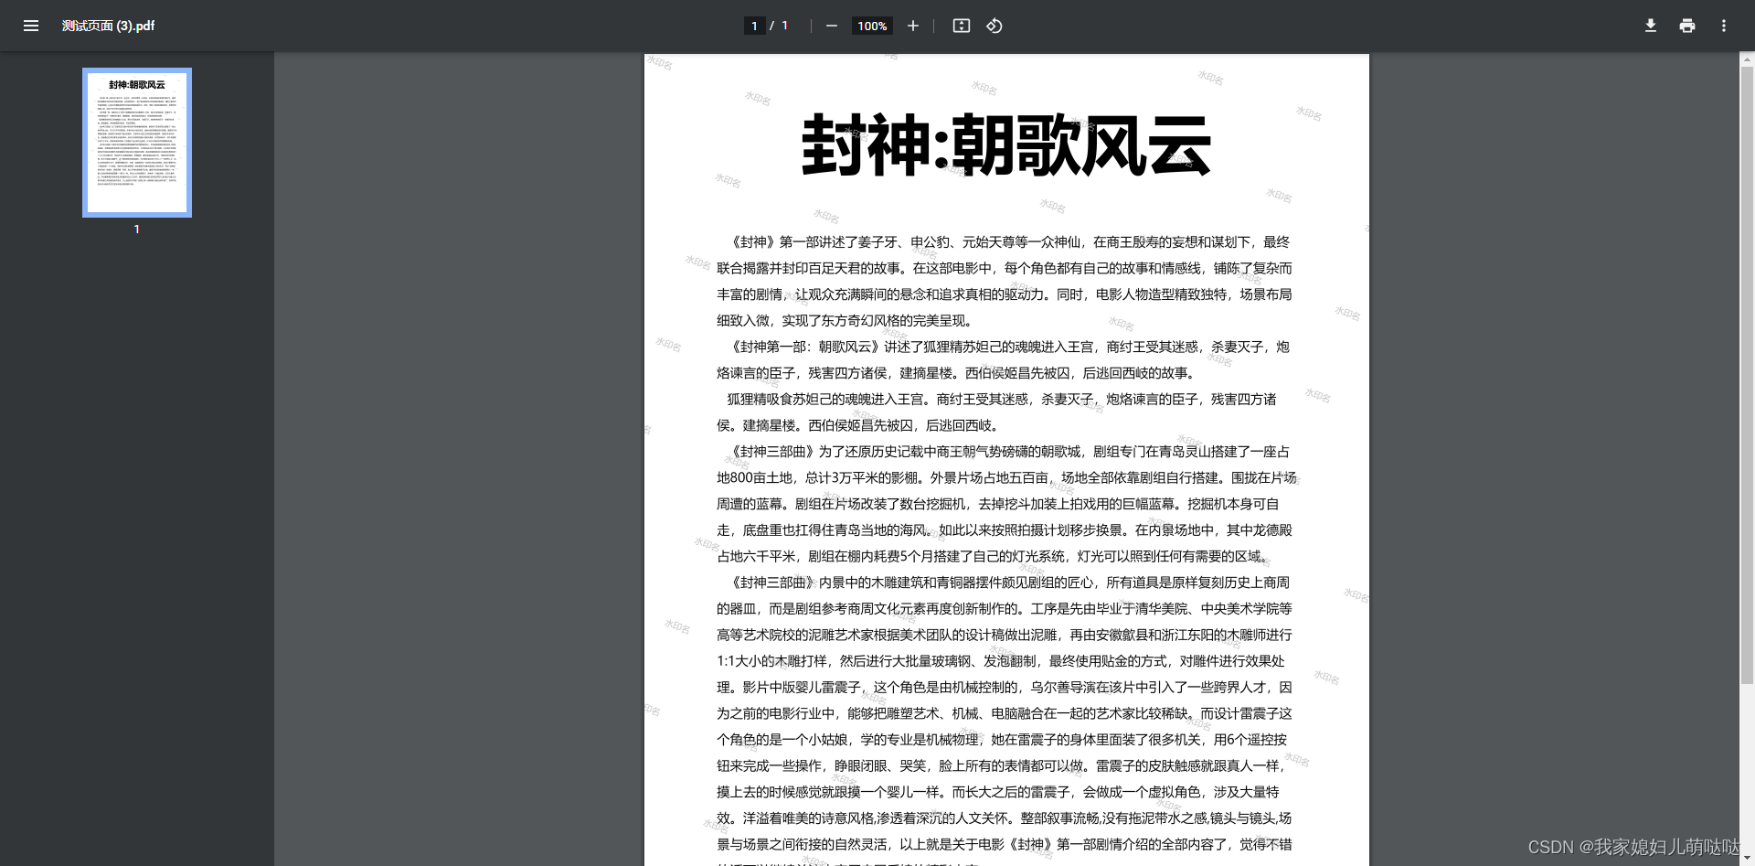Click the fit to page icon
The width and height of the screenshot is (1755, 866).
tap(962, 26)
